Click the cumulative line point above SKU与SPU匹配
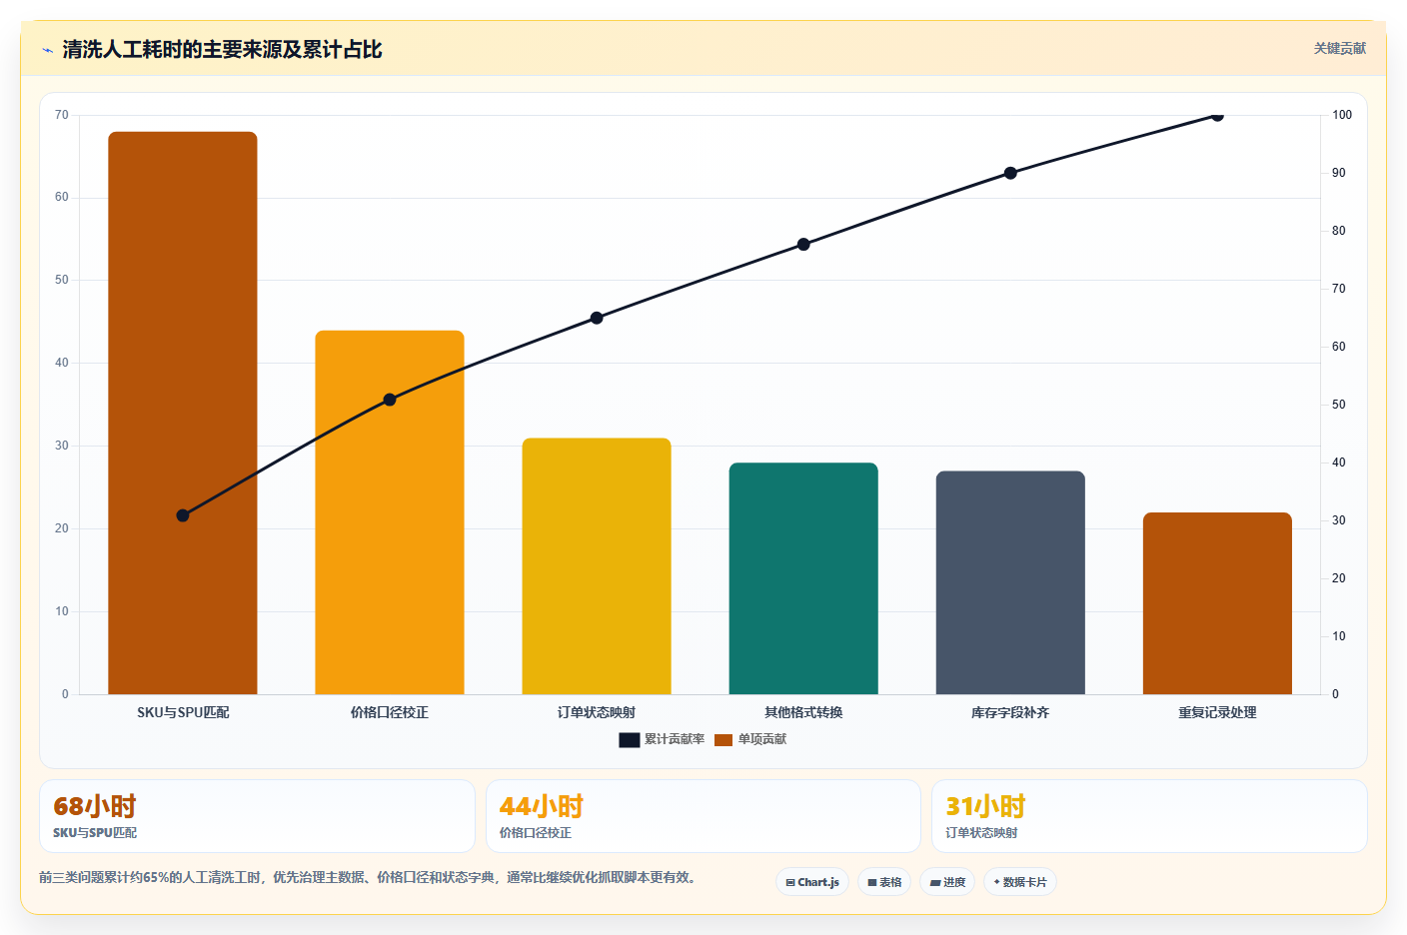 point(183,515)
